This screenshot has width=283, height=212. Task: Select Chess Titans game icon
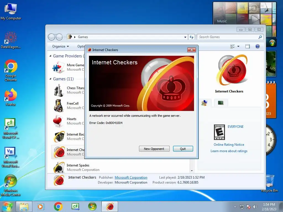point(59,90)
